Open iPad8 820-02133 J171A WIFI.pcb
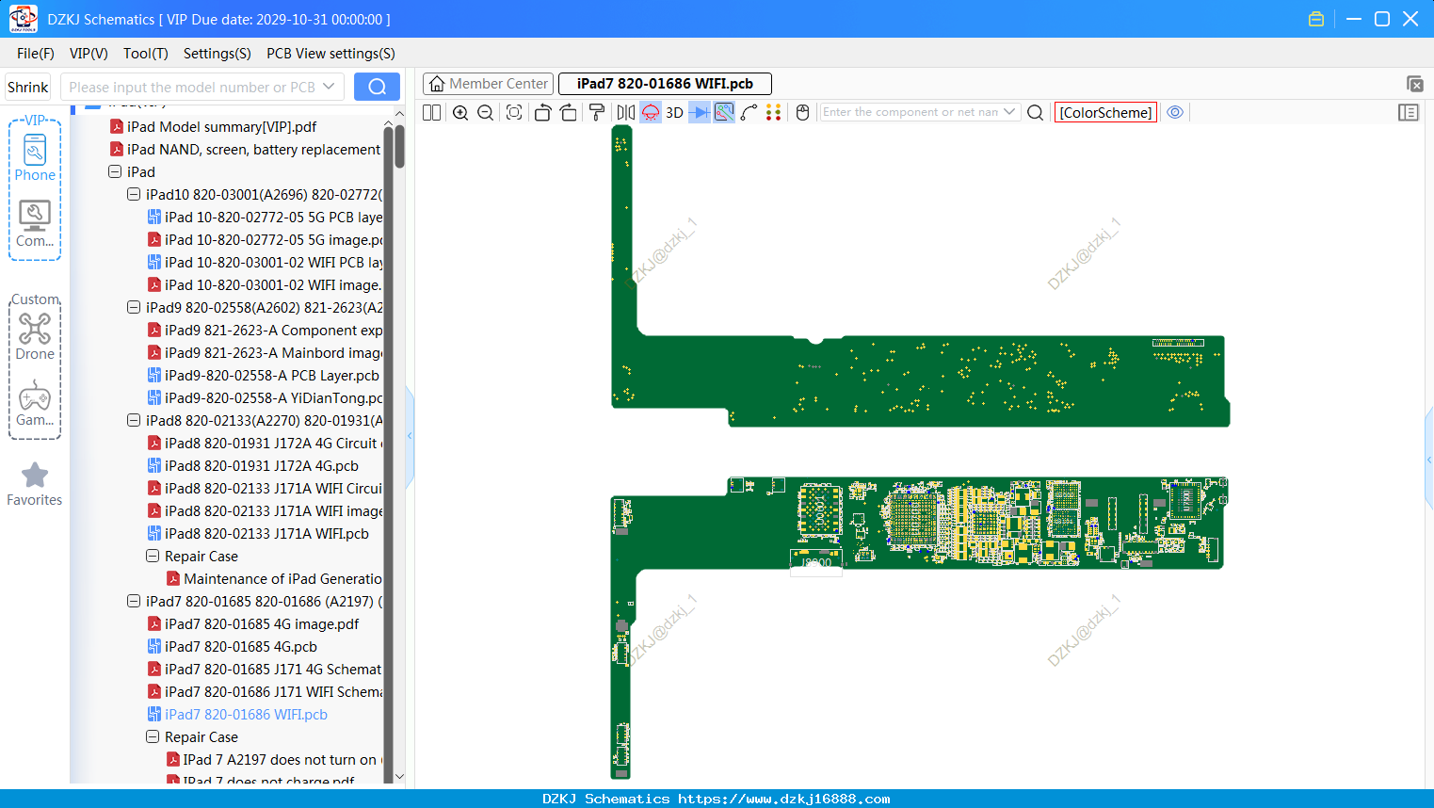 coord(258,533)
